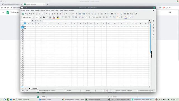Image resolution: width=179 pixels, height=101 pixels.
Task: Expand the formula bar arrow
Action: pyautogui.click(x=150, y=20)
